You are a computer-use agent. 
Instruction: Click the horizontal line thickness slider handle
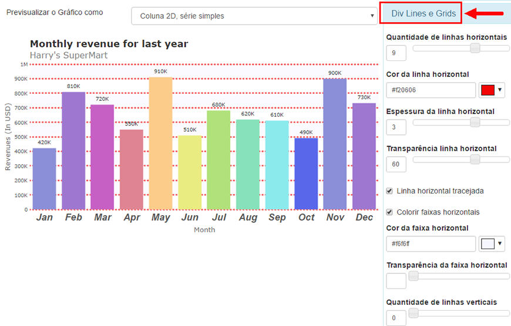475,123
